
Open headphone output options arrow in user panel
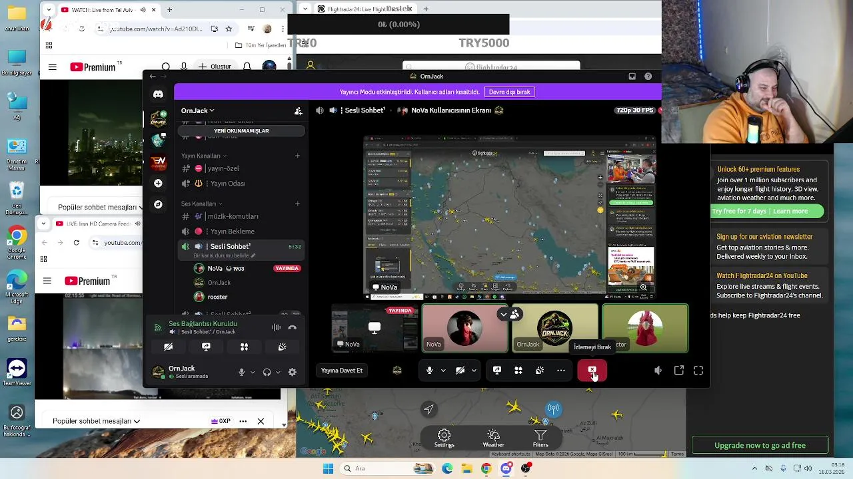278,372
